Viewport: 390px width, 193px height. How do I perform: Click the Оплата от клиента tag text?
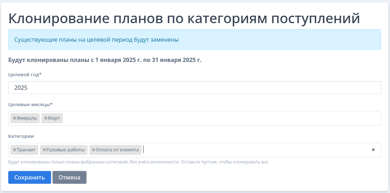[x=117, y=150]
